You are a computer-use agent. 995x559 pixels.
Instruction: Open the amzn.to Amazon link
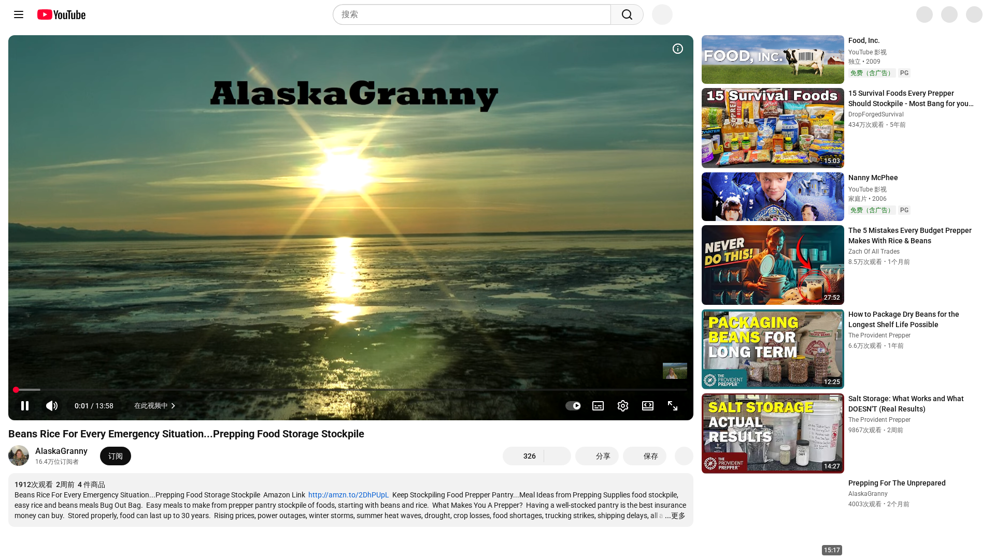pos(348,495)
